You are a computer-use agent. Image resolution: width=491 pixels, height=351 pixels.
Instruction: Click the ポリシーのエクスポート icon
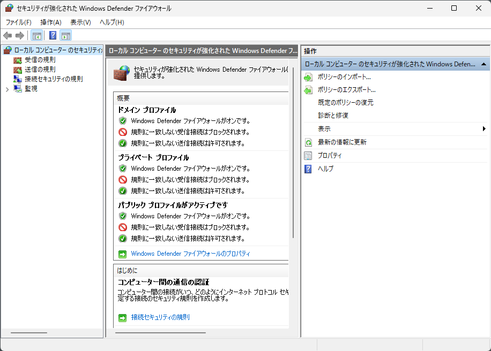(x=308, y=90)
